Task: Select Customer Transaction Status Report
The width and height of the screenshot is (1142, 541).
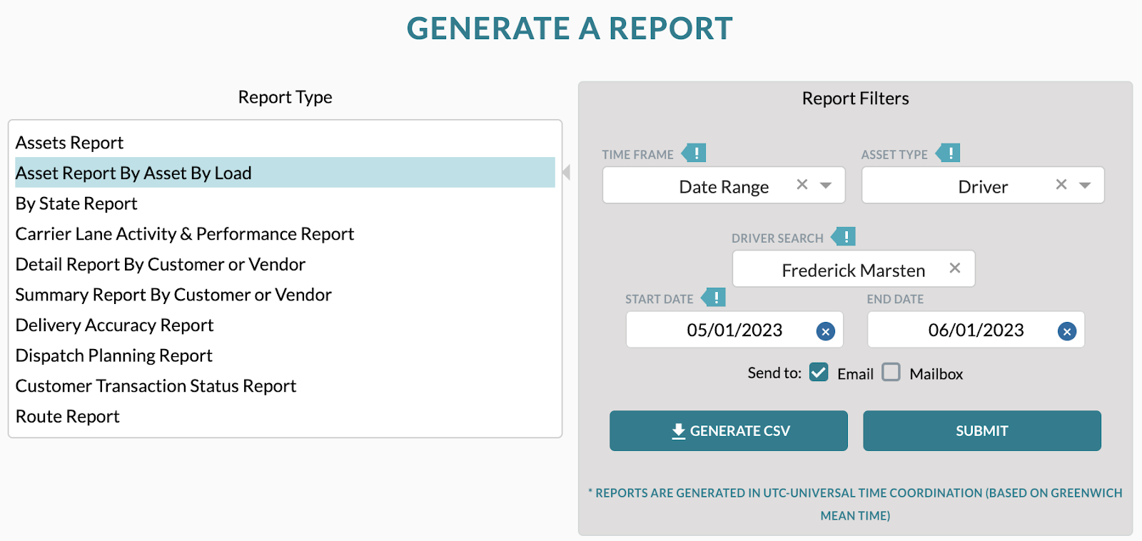Action: click(x=285, y=386)
